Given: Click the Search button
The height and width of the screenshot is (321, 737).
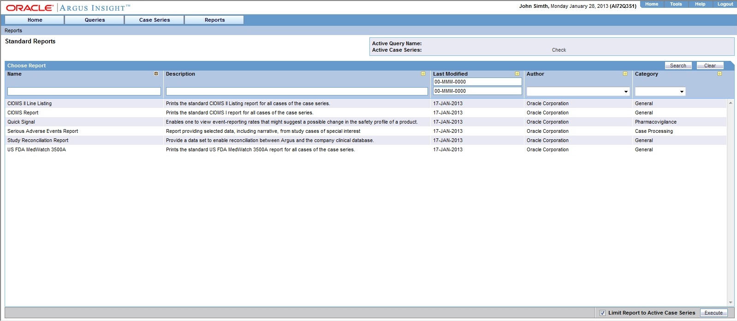Looking at the screenshot, I should point(678,65).
